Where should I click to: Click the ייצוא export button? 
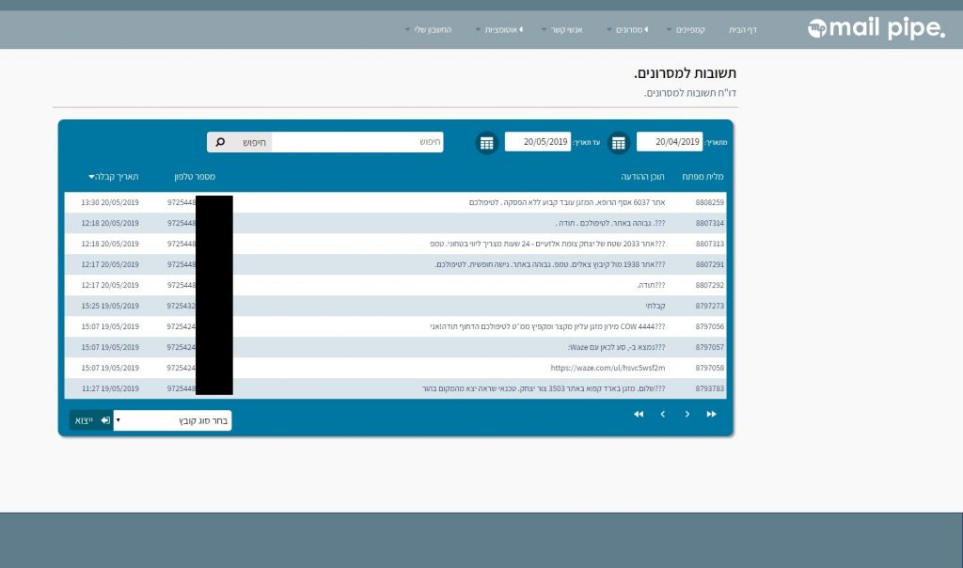(x=91, y=420)
